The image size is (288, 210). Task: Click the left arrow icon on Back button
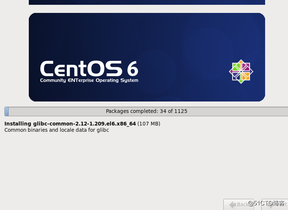coord(233,204)
